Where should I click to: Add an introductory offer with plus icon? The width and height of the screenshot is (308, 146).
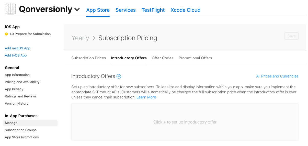(x=119, y=76)
